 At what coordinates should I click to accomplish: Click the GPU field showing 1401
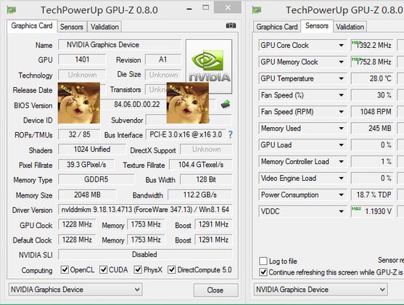(82, 60)
